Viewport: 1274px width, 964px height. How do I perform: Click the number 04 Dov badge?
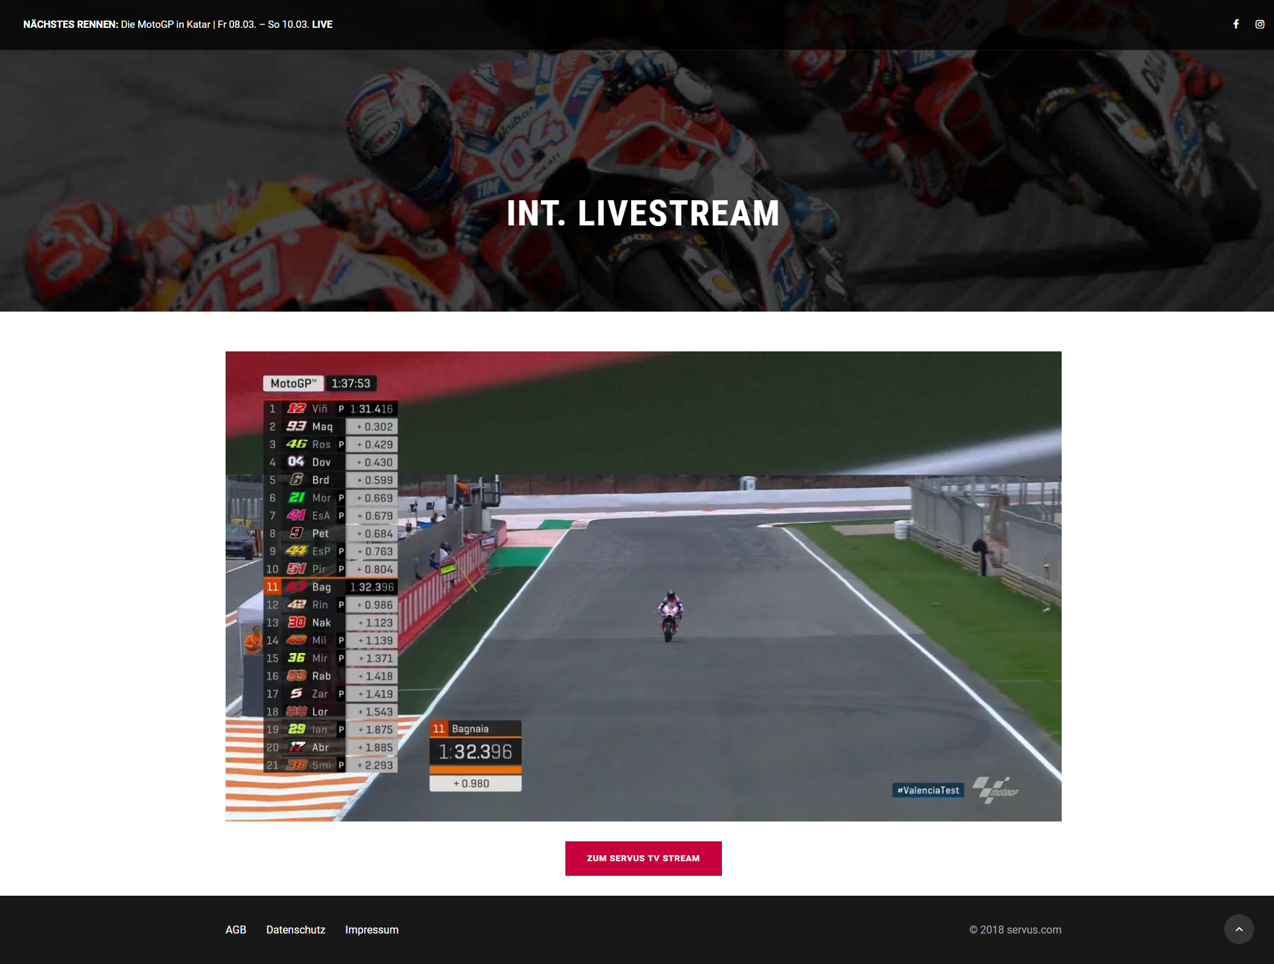296,461
